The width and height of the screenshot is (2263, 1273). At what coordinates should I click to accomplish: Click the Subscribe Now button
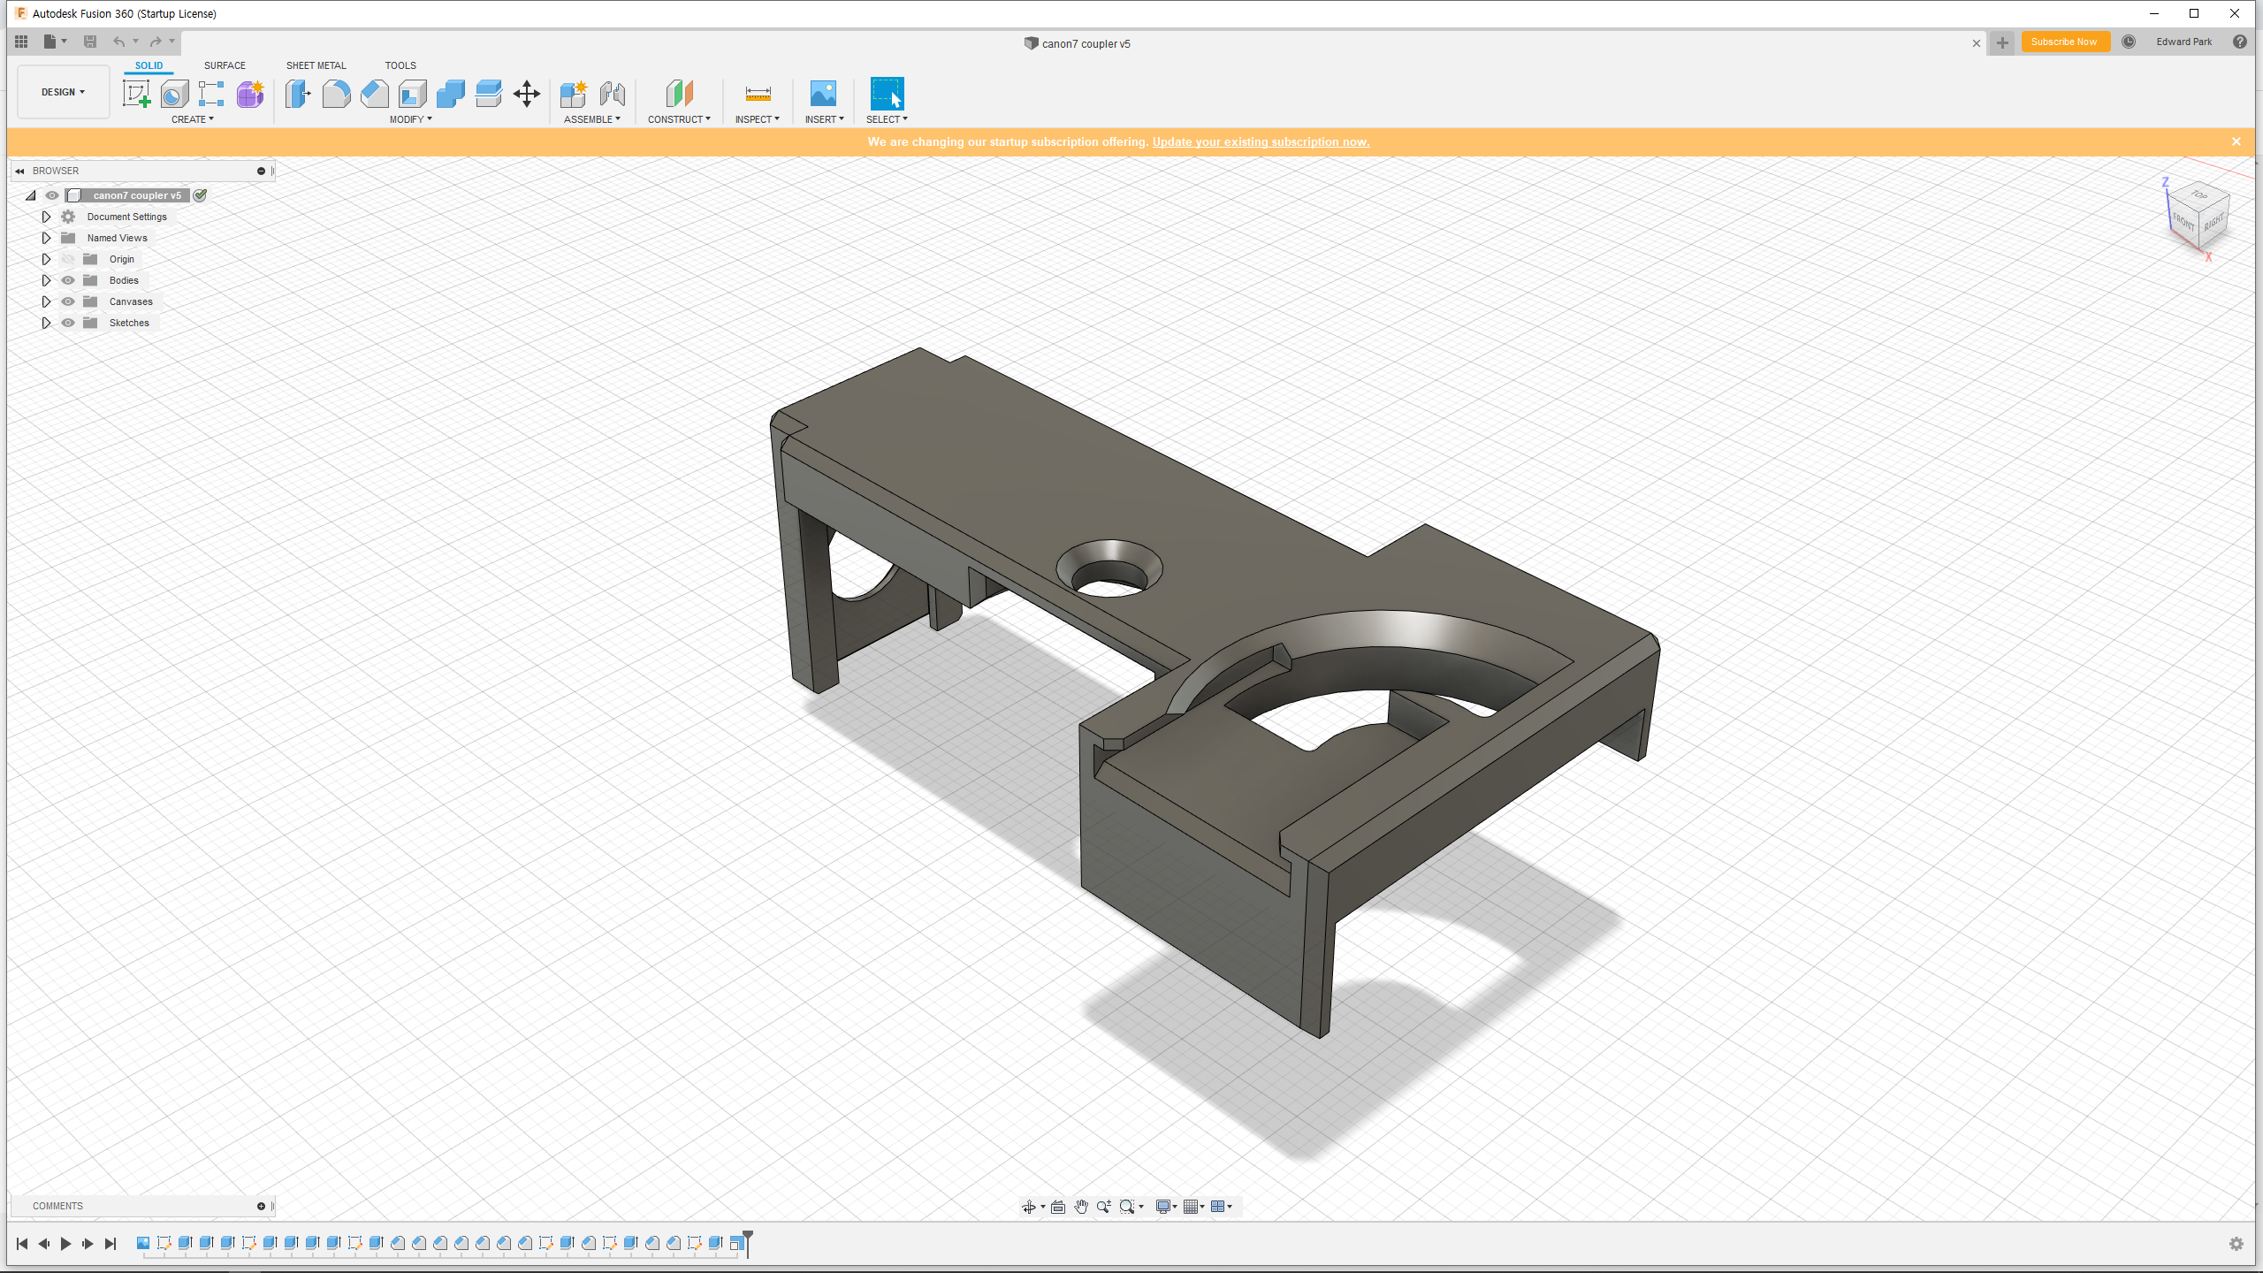pyautogui.click(x=2063, y=42)
